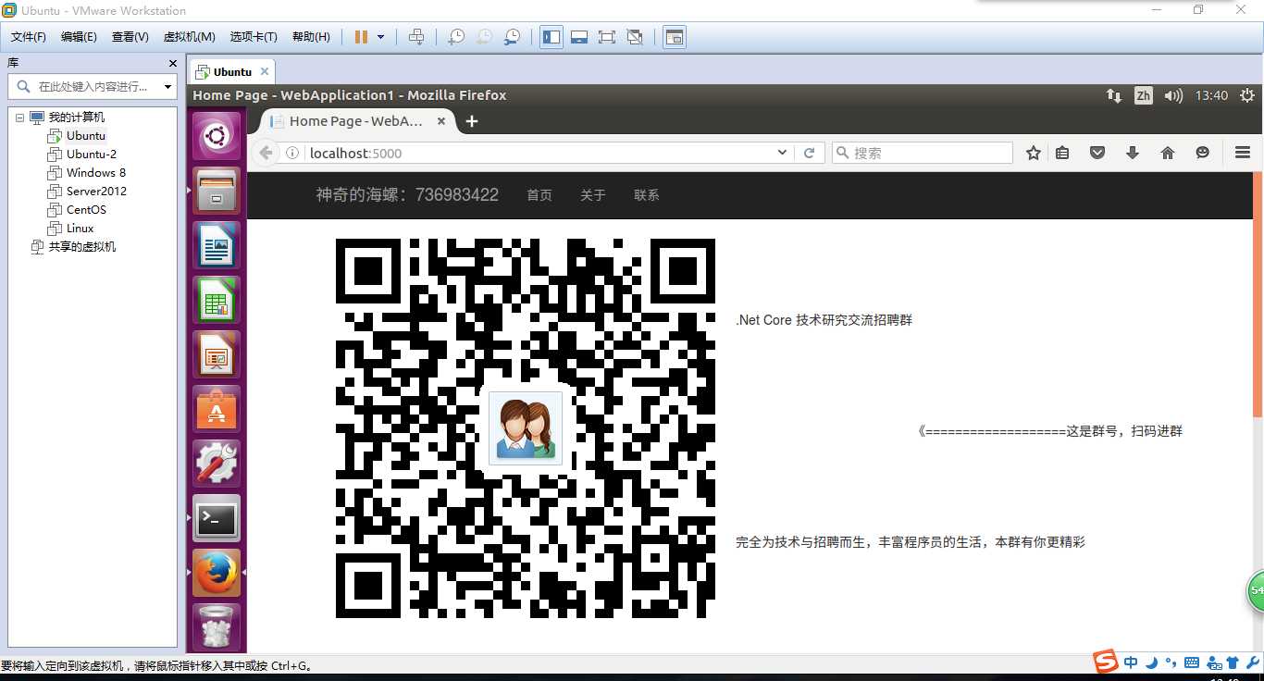Open a new Firefox tab
This screenshot has height=681, width=1264.
coord(471,121)
